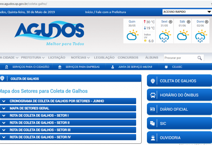Click the chat icon on SIC button
212x145 pixels.
pyautogui.click(x=153, y=123)
